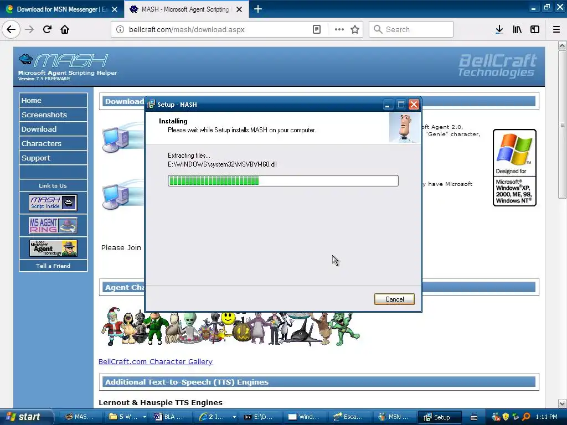Open page actions three-dot menu

339,29
